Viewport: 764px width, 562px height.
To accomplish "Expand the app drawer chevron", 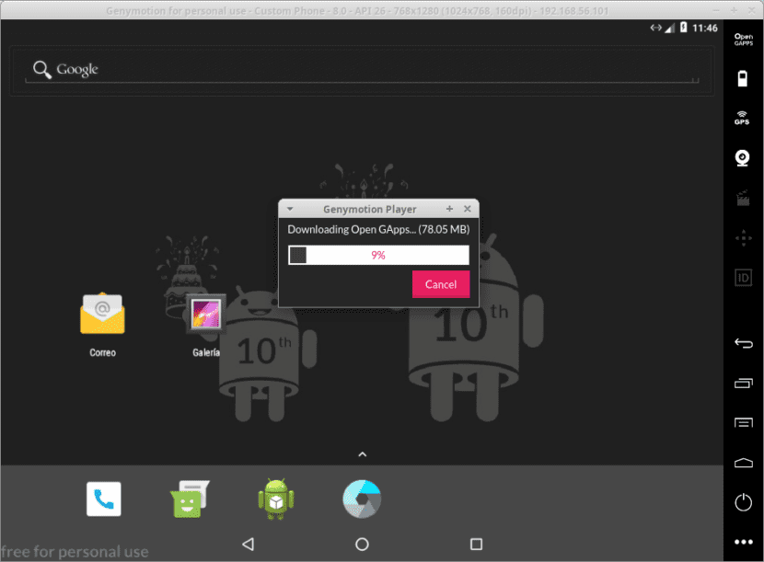I will (x=363, y=454).
